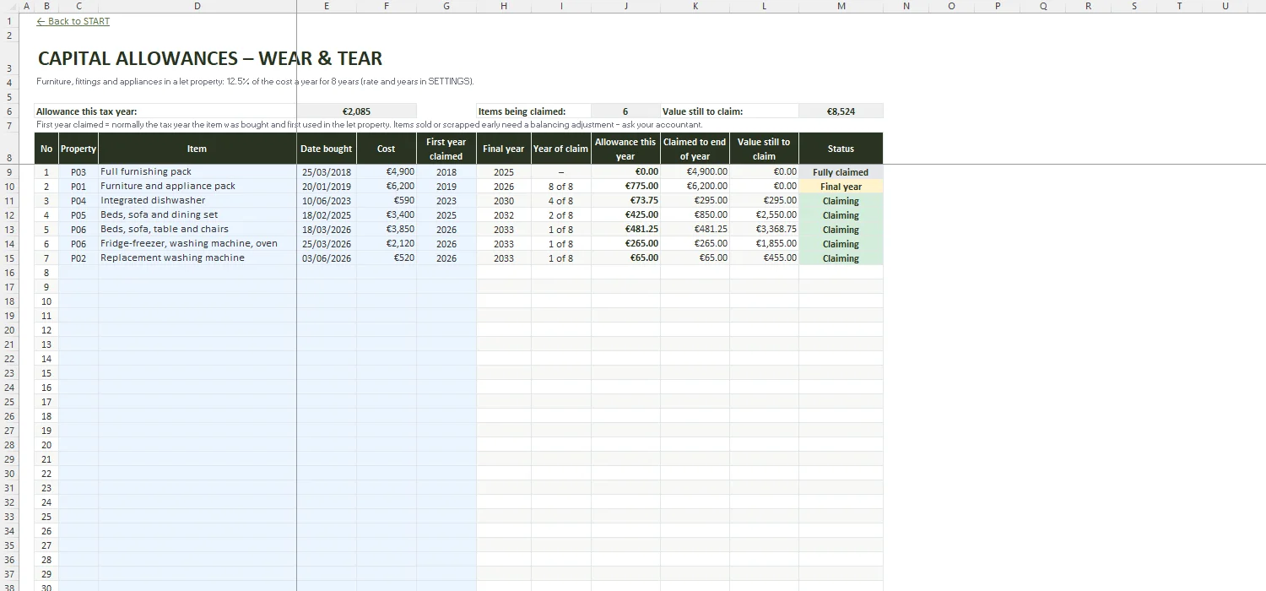Click the 'Date bought' header cell
1266x591 pixels.
tap(327, 149)
